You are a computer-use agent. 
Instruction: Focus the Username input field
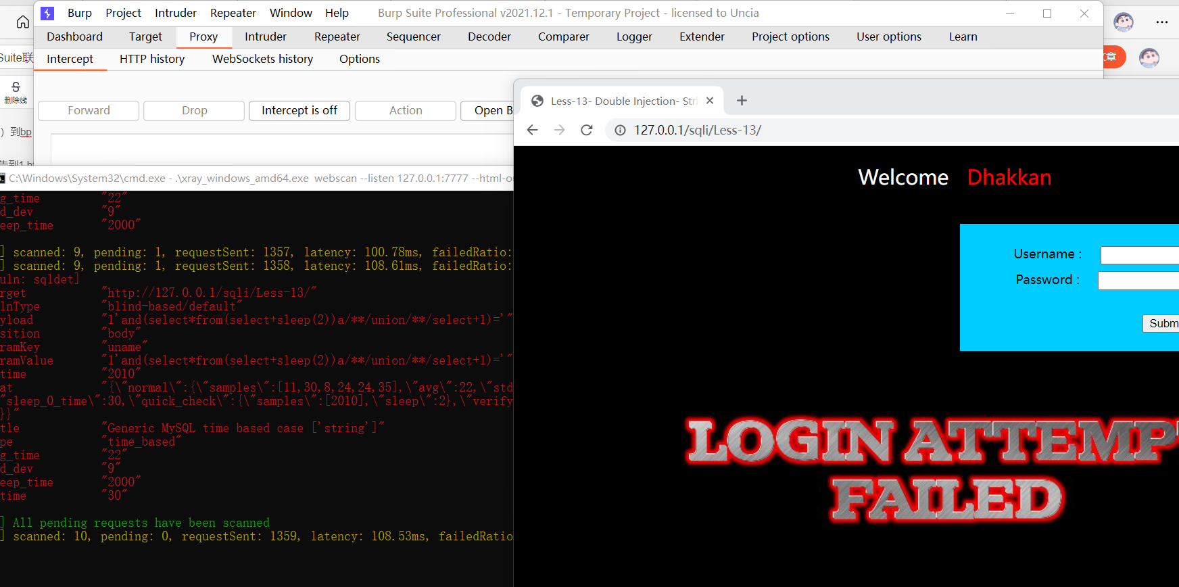1140,255
